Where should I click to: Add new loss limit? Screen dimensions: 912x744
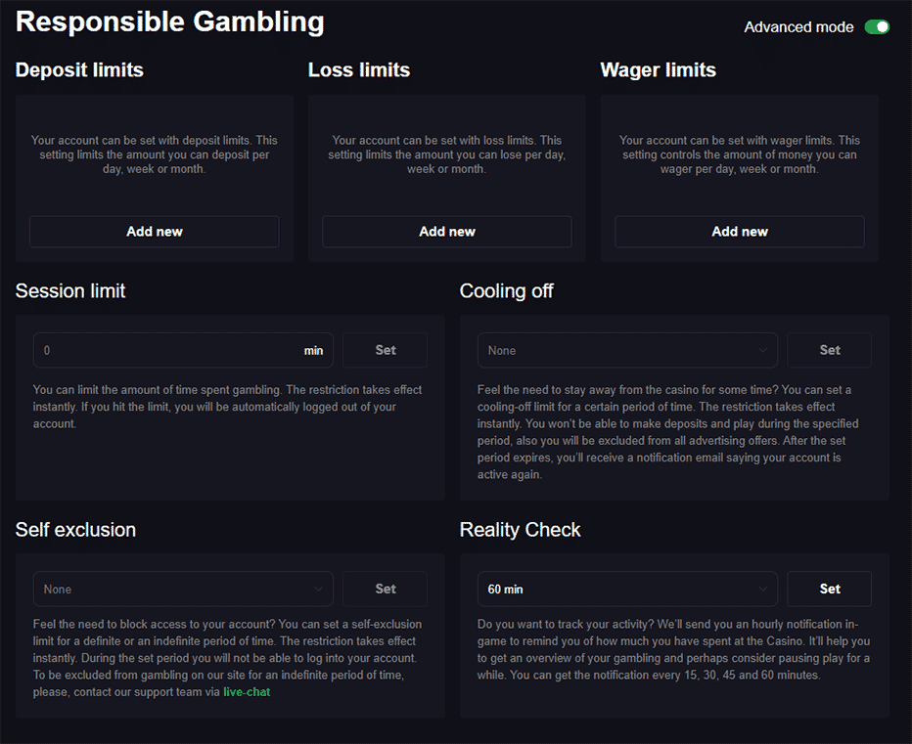[x=446, y=231]
